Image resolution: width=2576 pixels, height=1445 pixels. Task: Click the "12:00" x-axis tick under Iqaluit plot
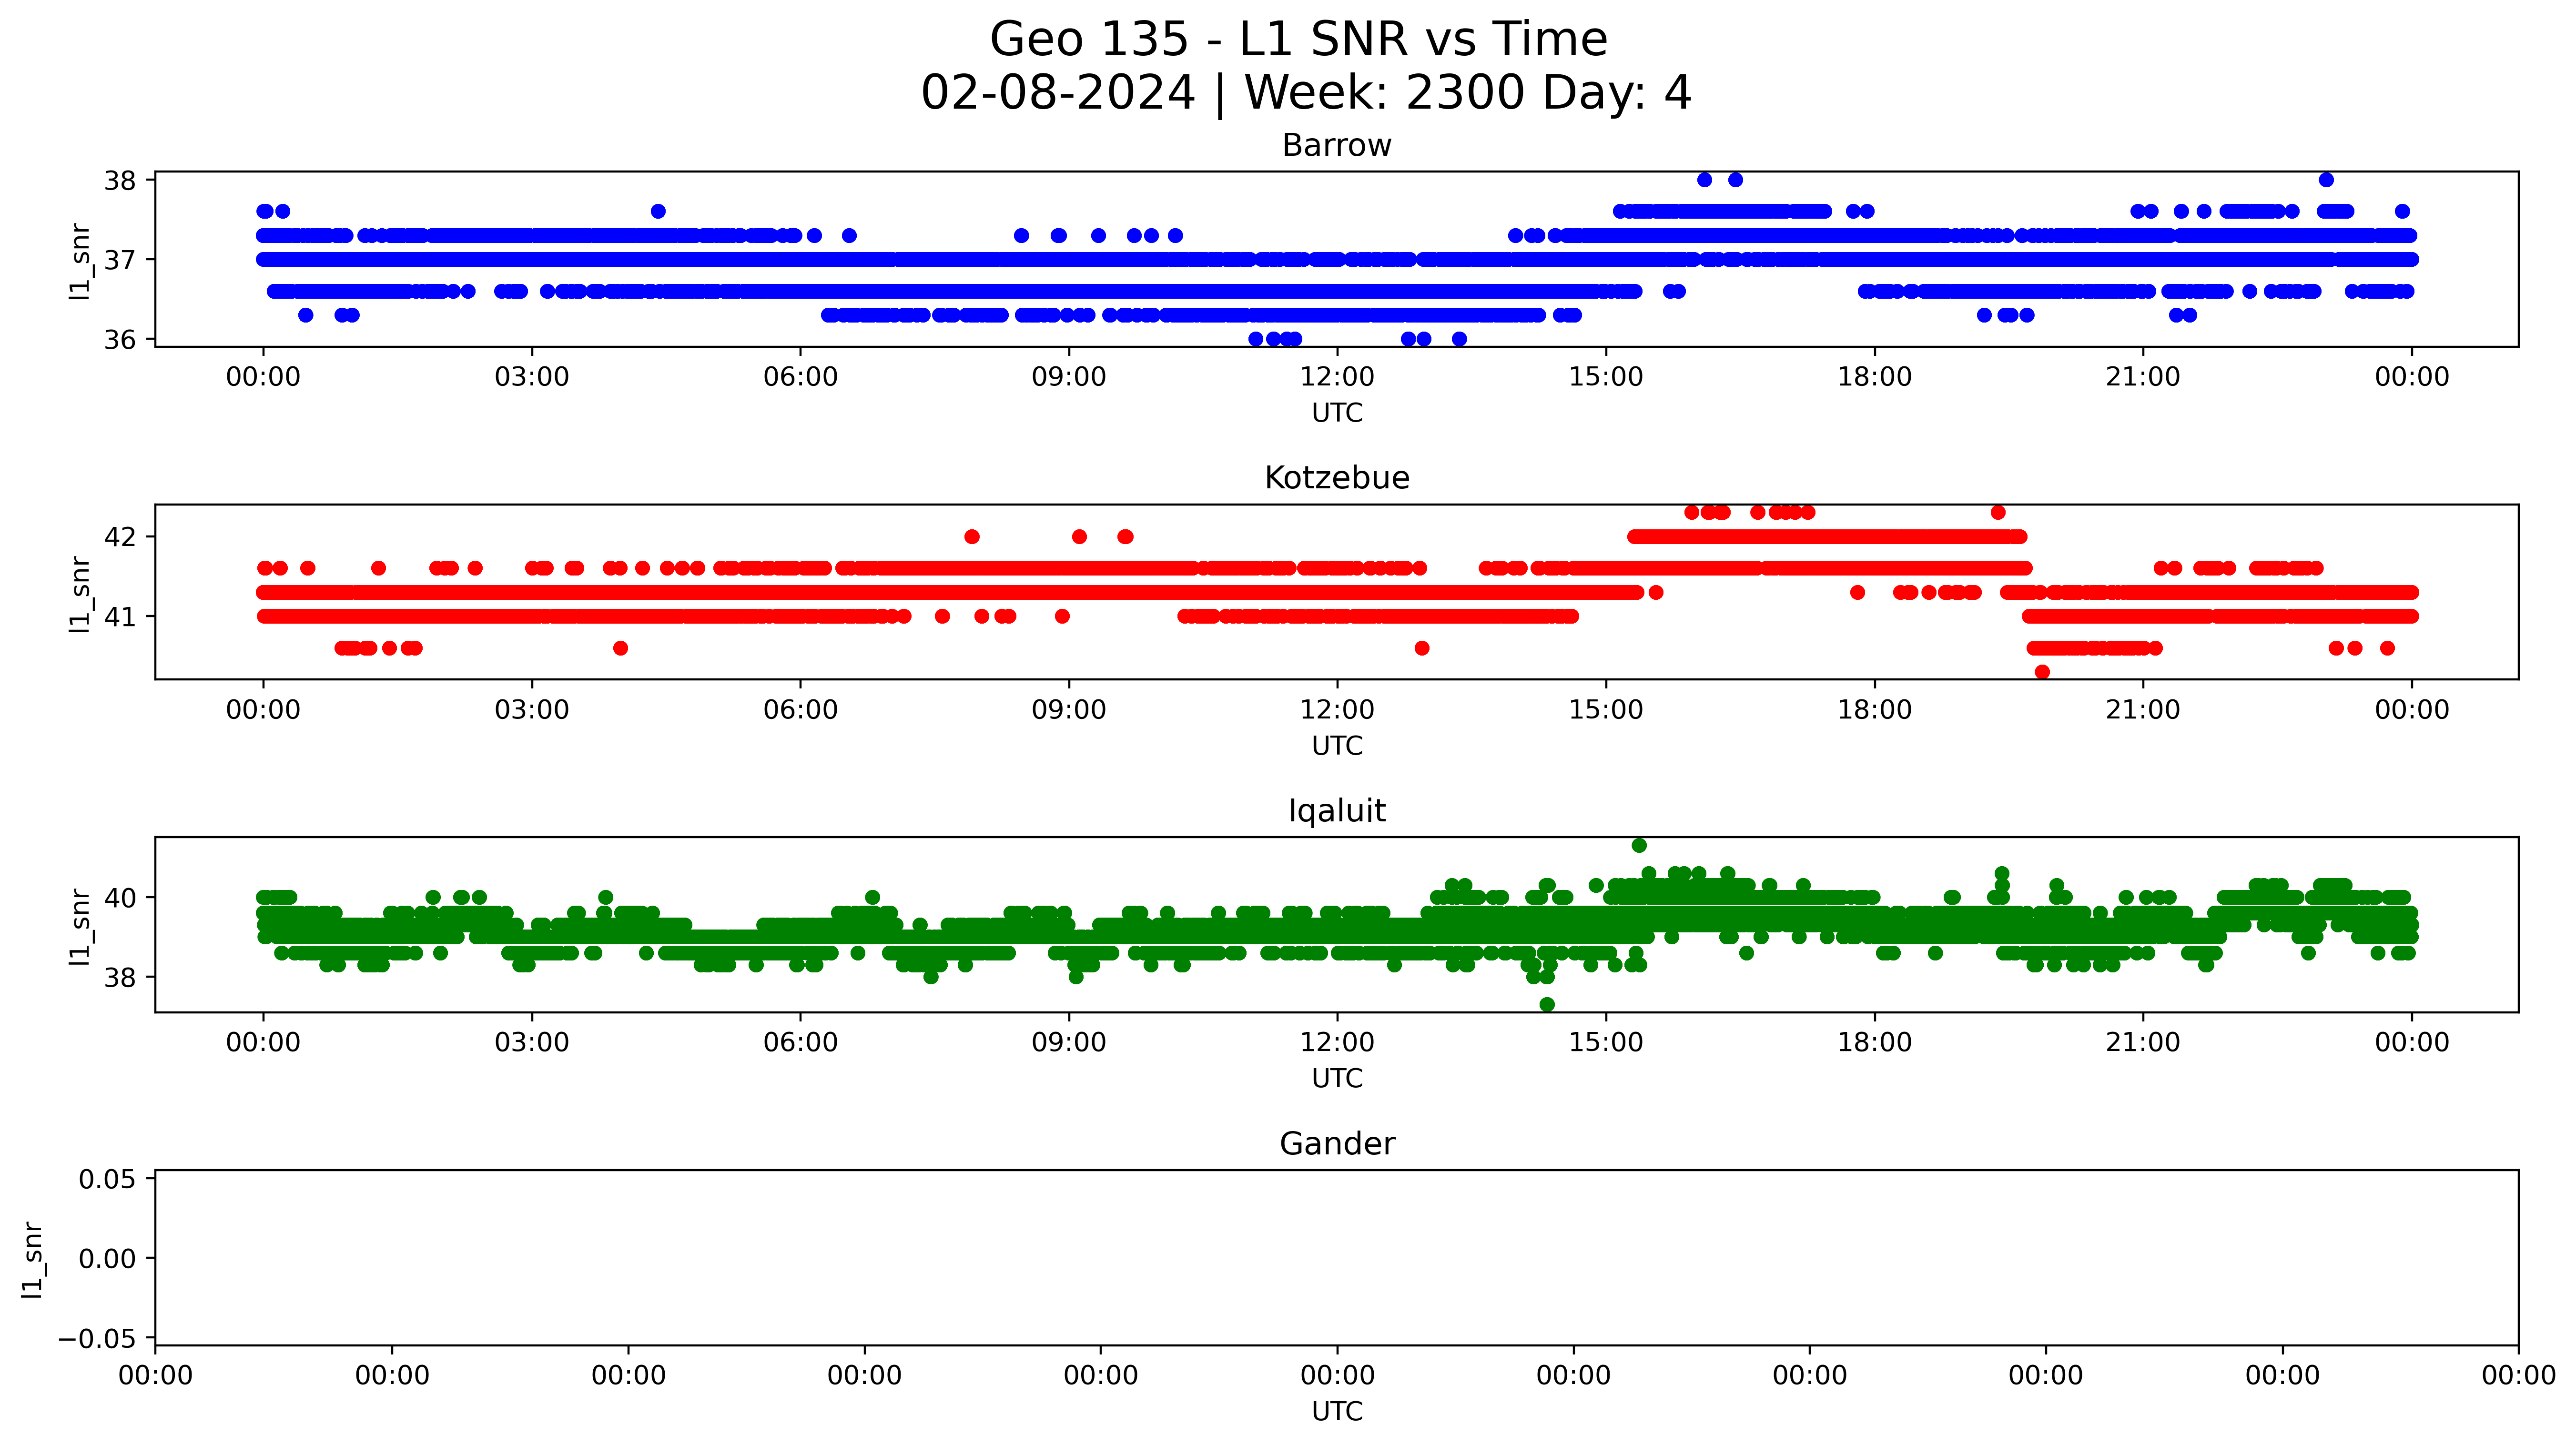(1337, 1043)
